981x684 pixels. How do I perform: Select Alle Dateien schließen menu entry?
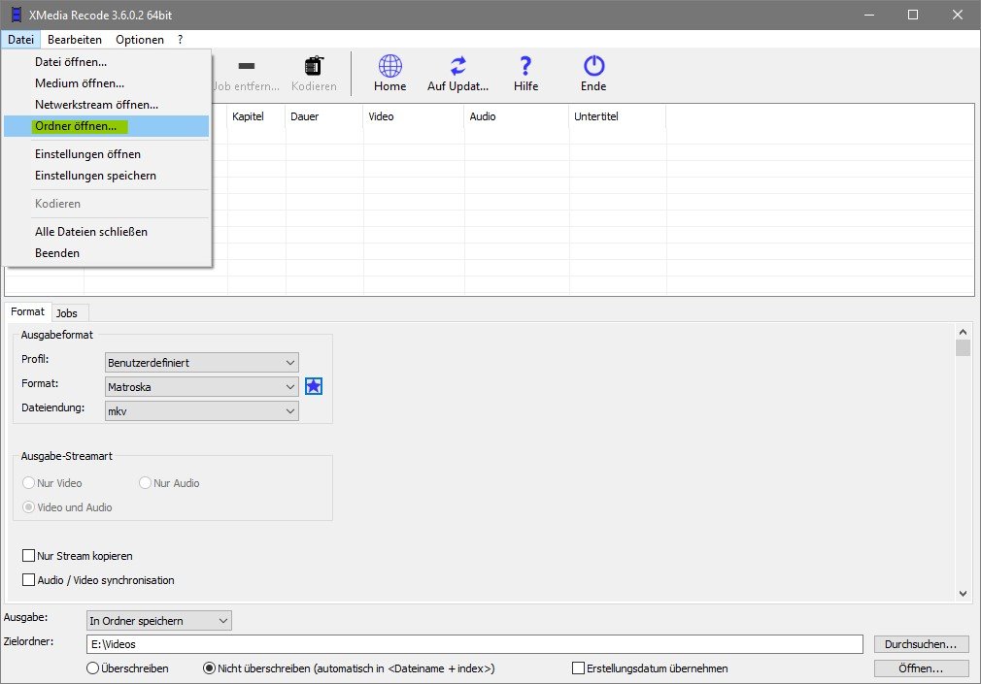tap(107, 231)
